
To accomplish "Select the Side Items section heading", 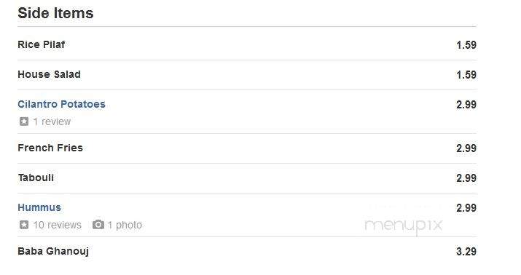I will tap(55, 13).
